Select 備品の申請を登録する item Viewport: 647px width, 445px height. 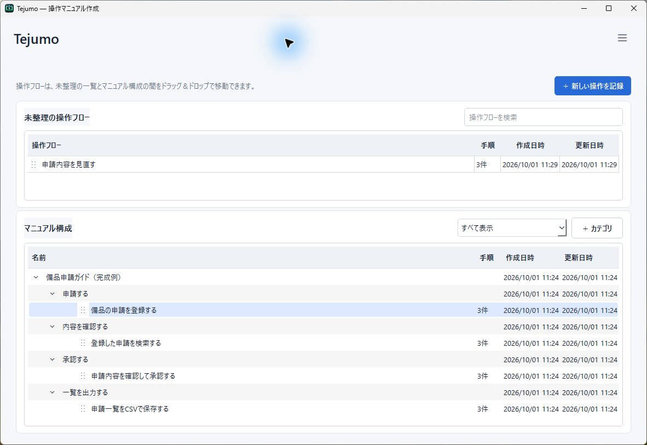coord(323,310)
